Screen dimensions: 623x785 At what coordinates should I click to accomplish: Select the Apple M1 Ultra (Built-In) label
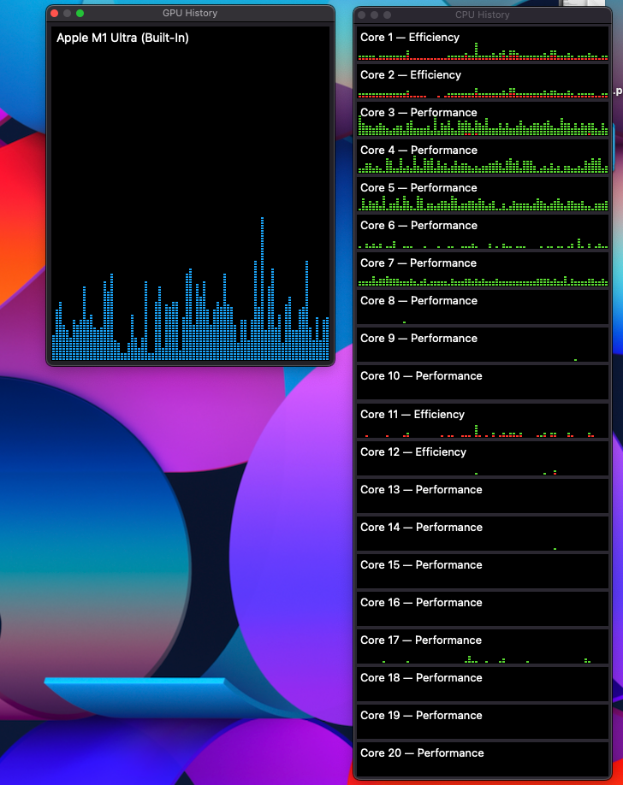(x=122, y=38)
